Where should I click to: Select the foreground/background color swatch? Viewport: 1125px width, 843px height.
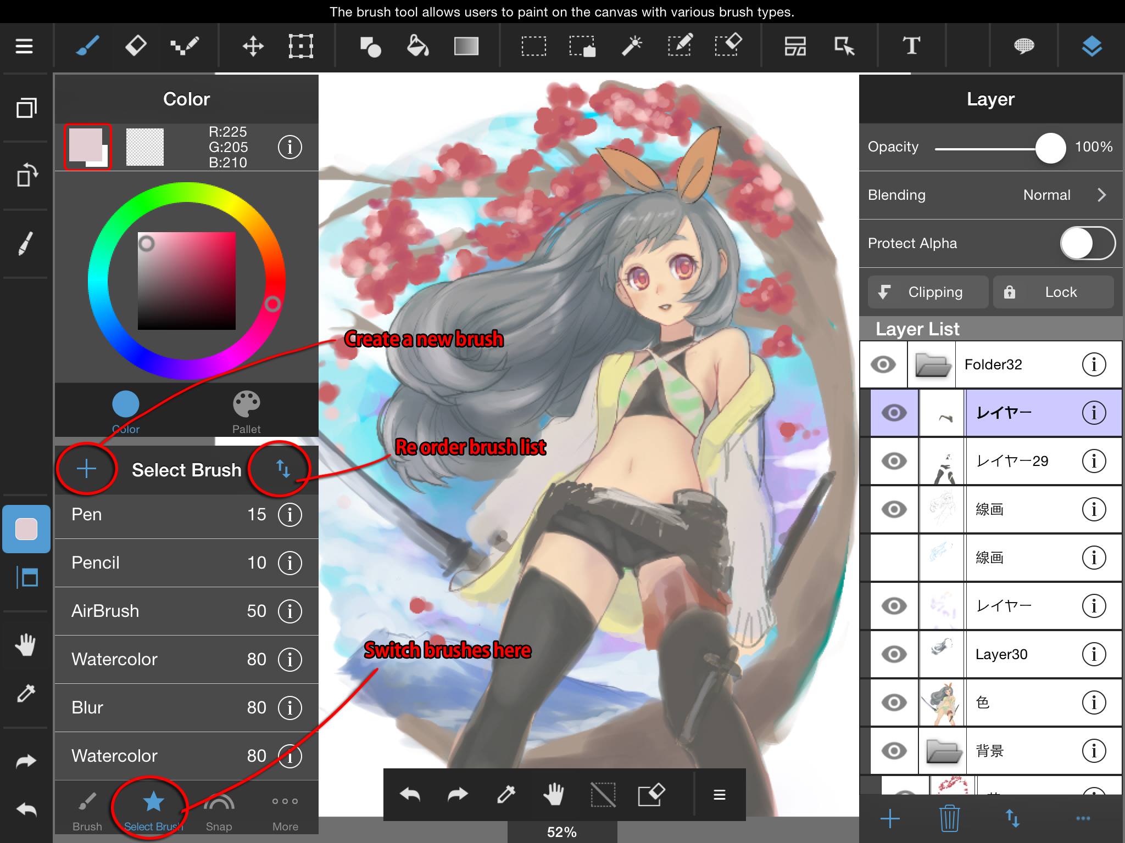coord(88,147)
